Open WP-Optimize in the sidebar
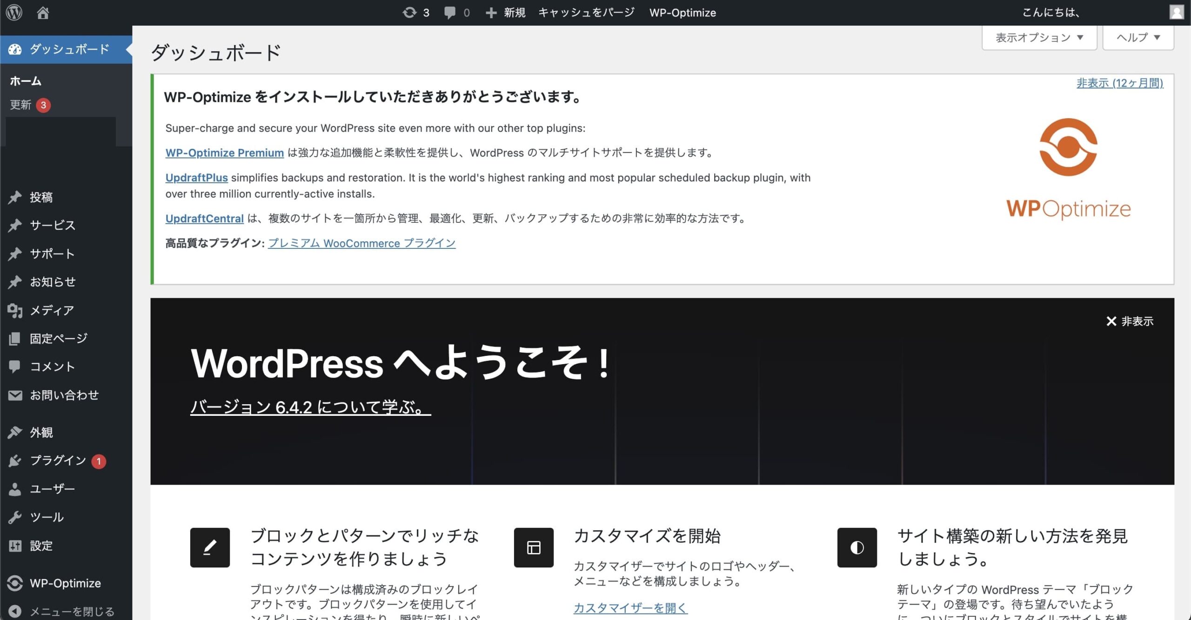This screenshot has height=620, width=1191. coord(66,583)
